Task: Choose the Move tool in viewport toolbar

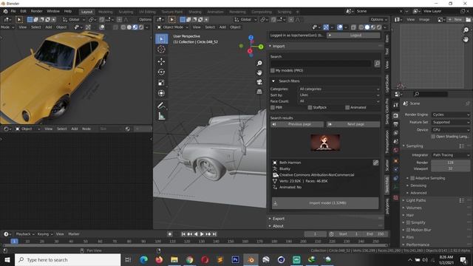Action: (x=161, y=61)
